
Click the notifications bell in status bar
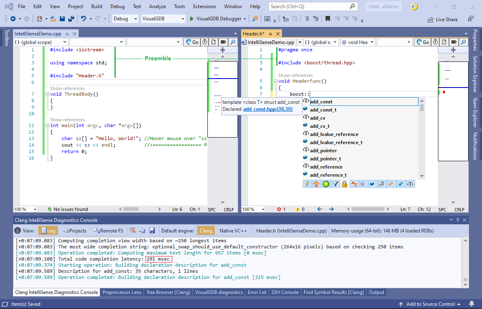471,304
